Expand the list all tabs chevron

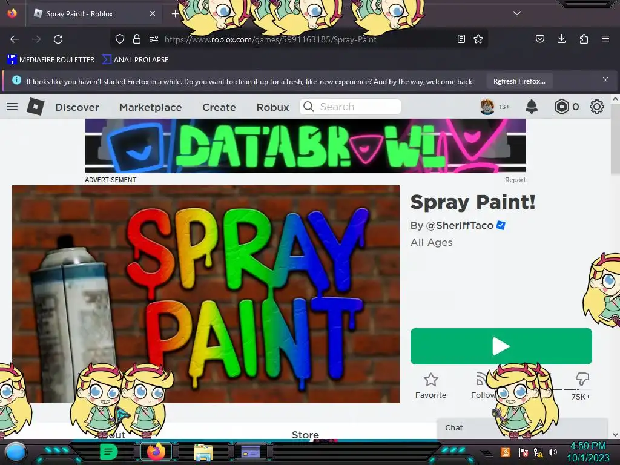click(517, 13)
